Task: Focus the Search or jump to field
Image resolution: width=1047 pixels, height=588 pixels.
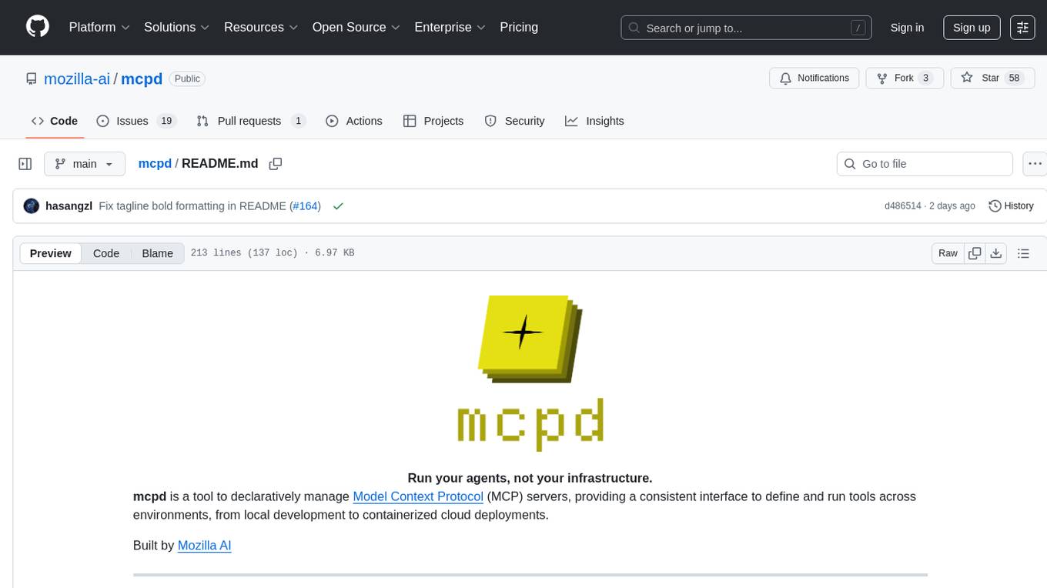Action: pos(746,28)
